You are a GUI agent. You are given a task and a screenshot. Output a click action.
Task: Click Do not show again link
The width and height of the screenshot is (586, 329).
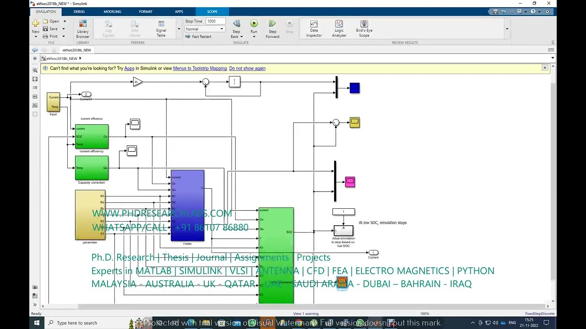(x=247, y=69)
